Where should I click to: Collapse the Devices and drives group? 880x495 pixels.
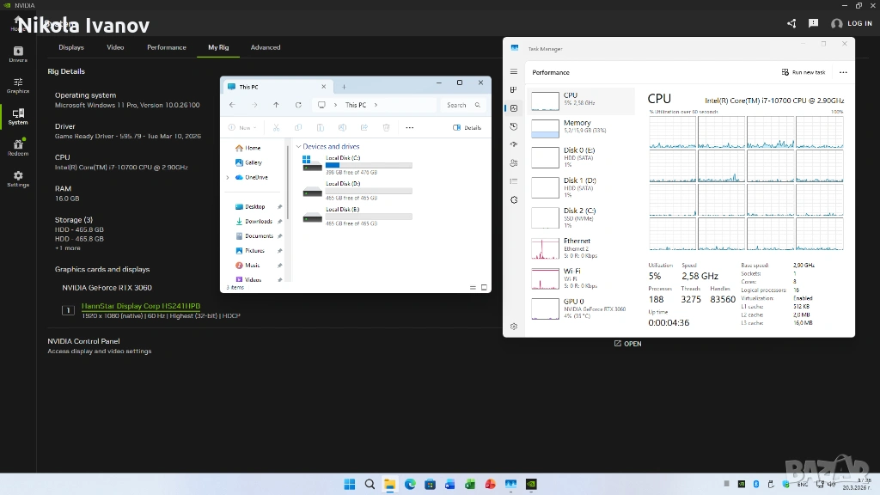pyautogui.click(x=298, y=147)
